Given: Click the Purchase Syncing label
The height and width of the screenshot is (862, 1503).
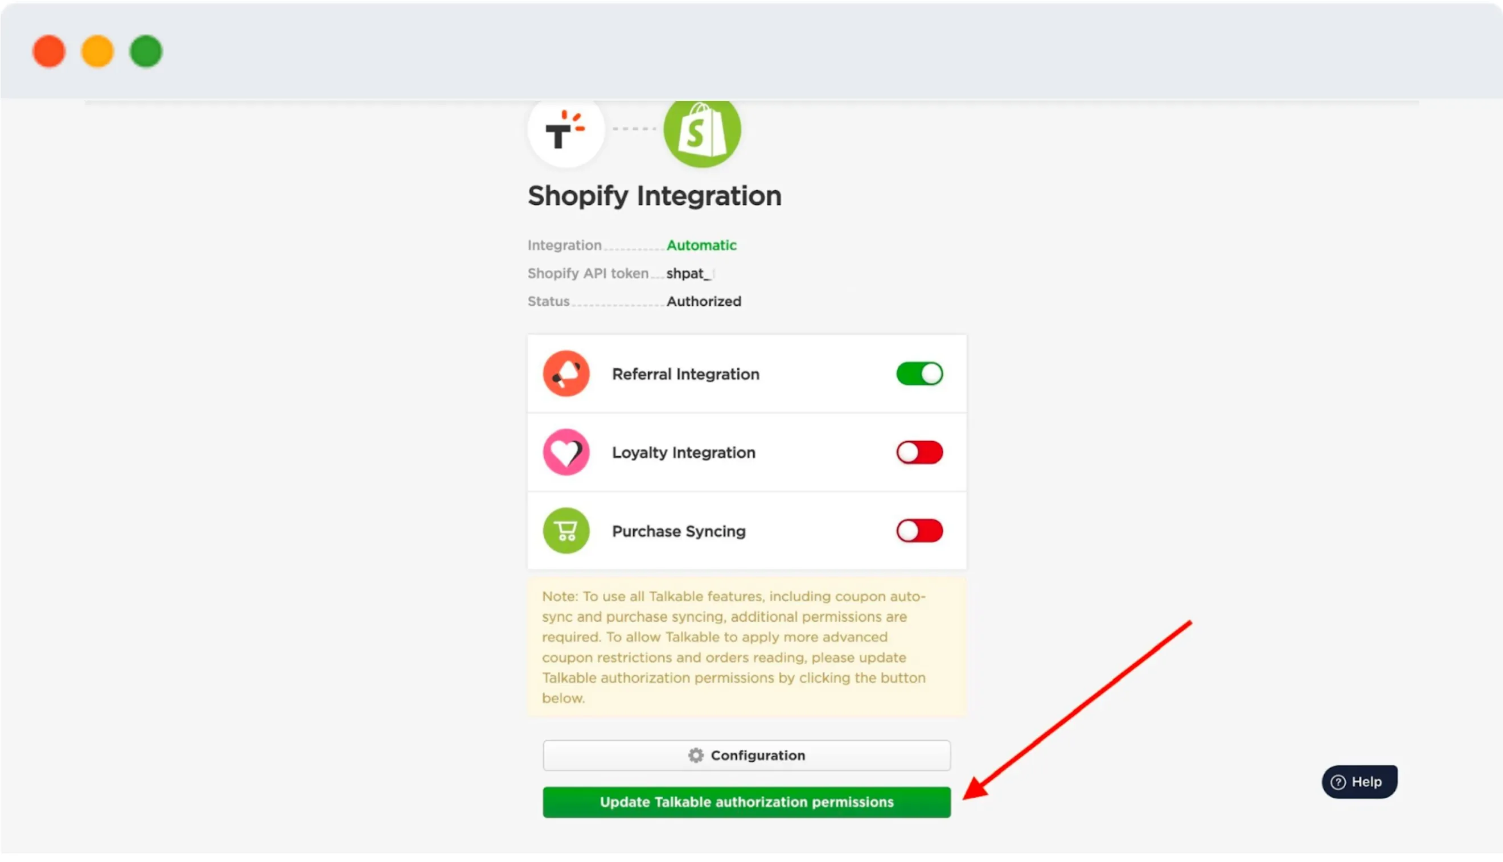Looking at the screenshot, I should coord(679,531).
